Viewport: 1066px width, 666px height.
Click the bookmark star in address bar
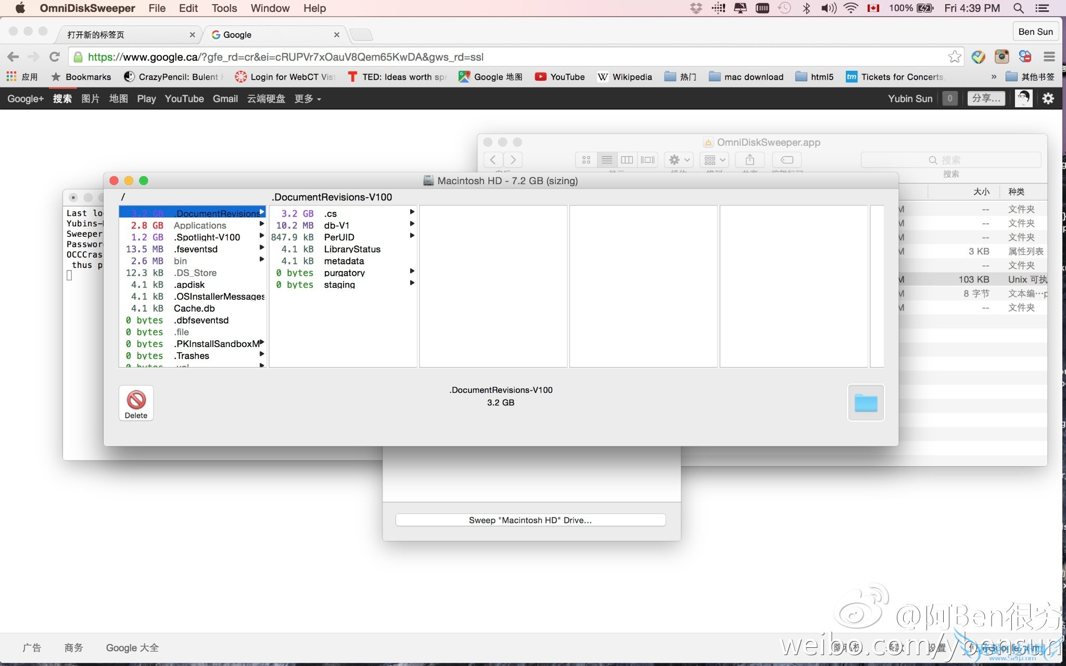[954, 57]
